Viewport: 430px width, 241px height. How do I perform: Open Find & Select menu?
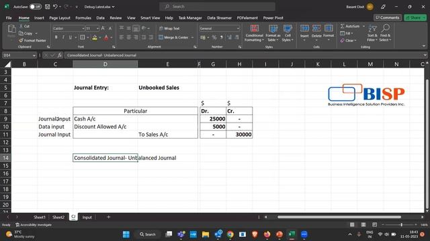pos(385,33)
